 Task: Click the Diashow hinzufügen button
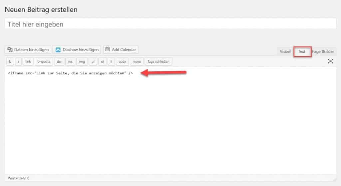pyautogui.click(x=77, y=50)
